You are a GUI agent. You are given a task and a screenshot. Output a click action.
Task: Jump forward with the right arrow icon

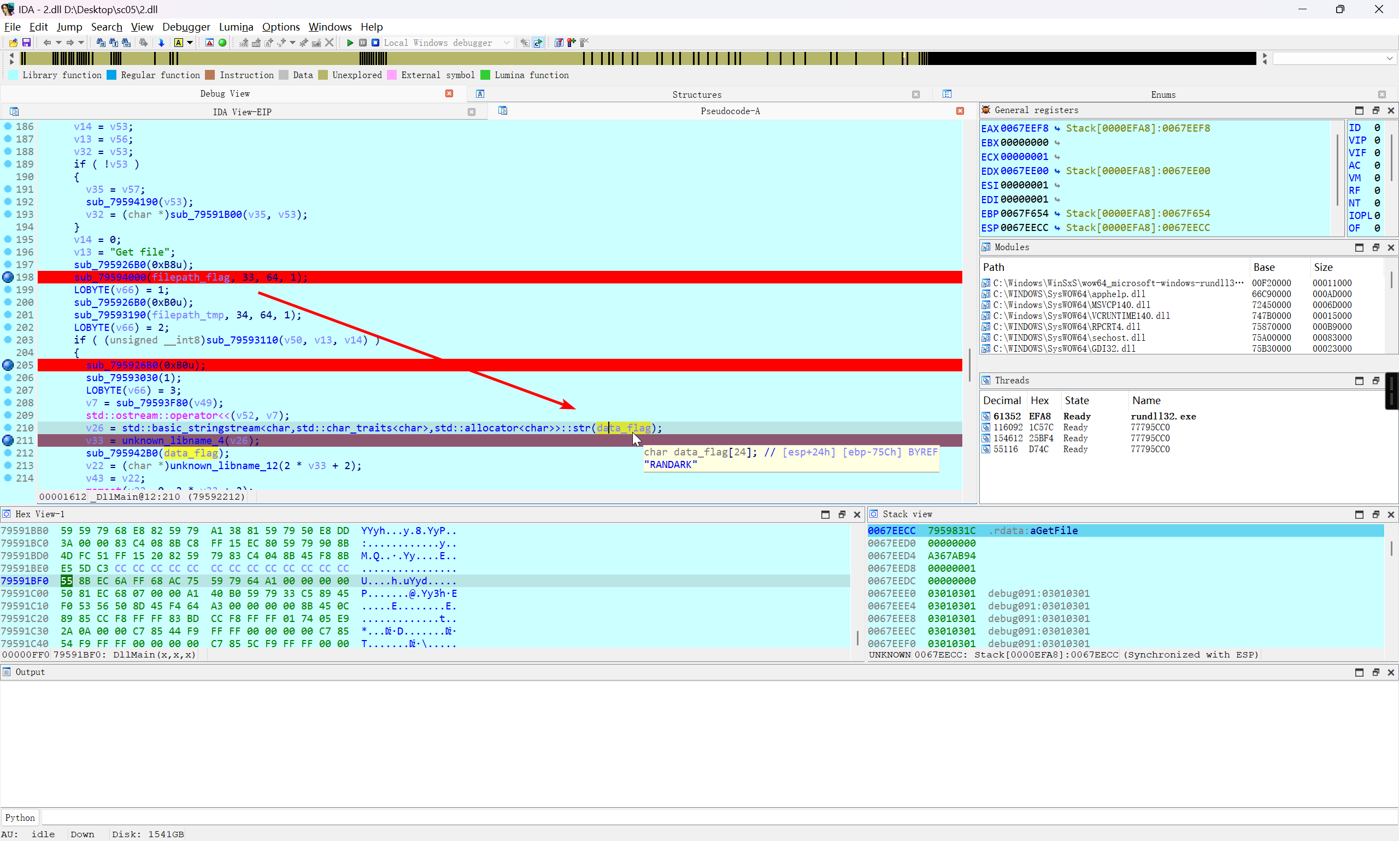(x=70, y=43)
